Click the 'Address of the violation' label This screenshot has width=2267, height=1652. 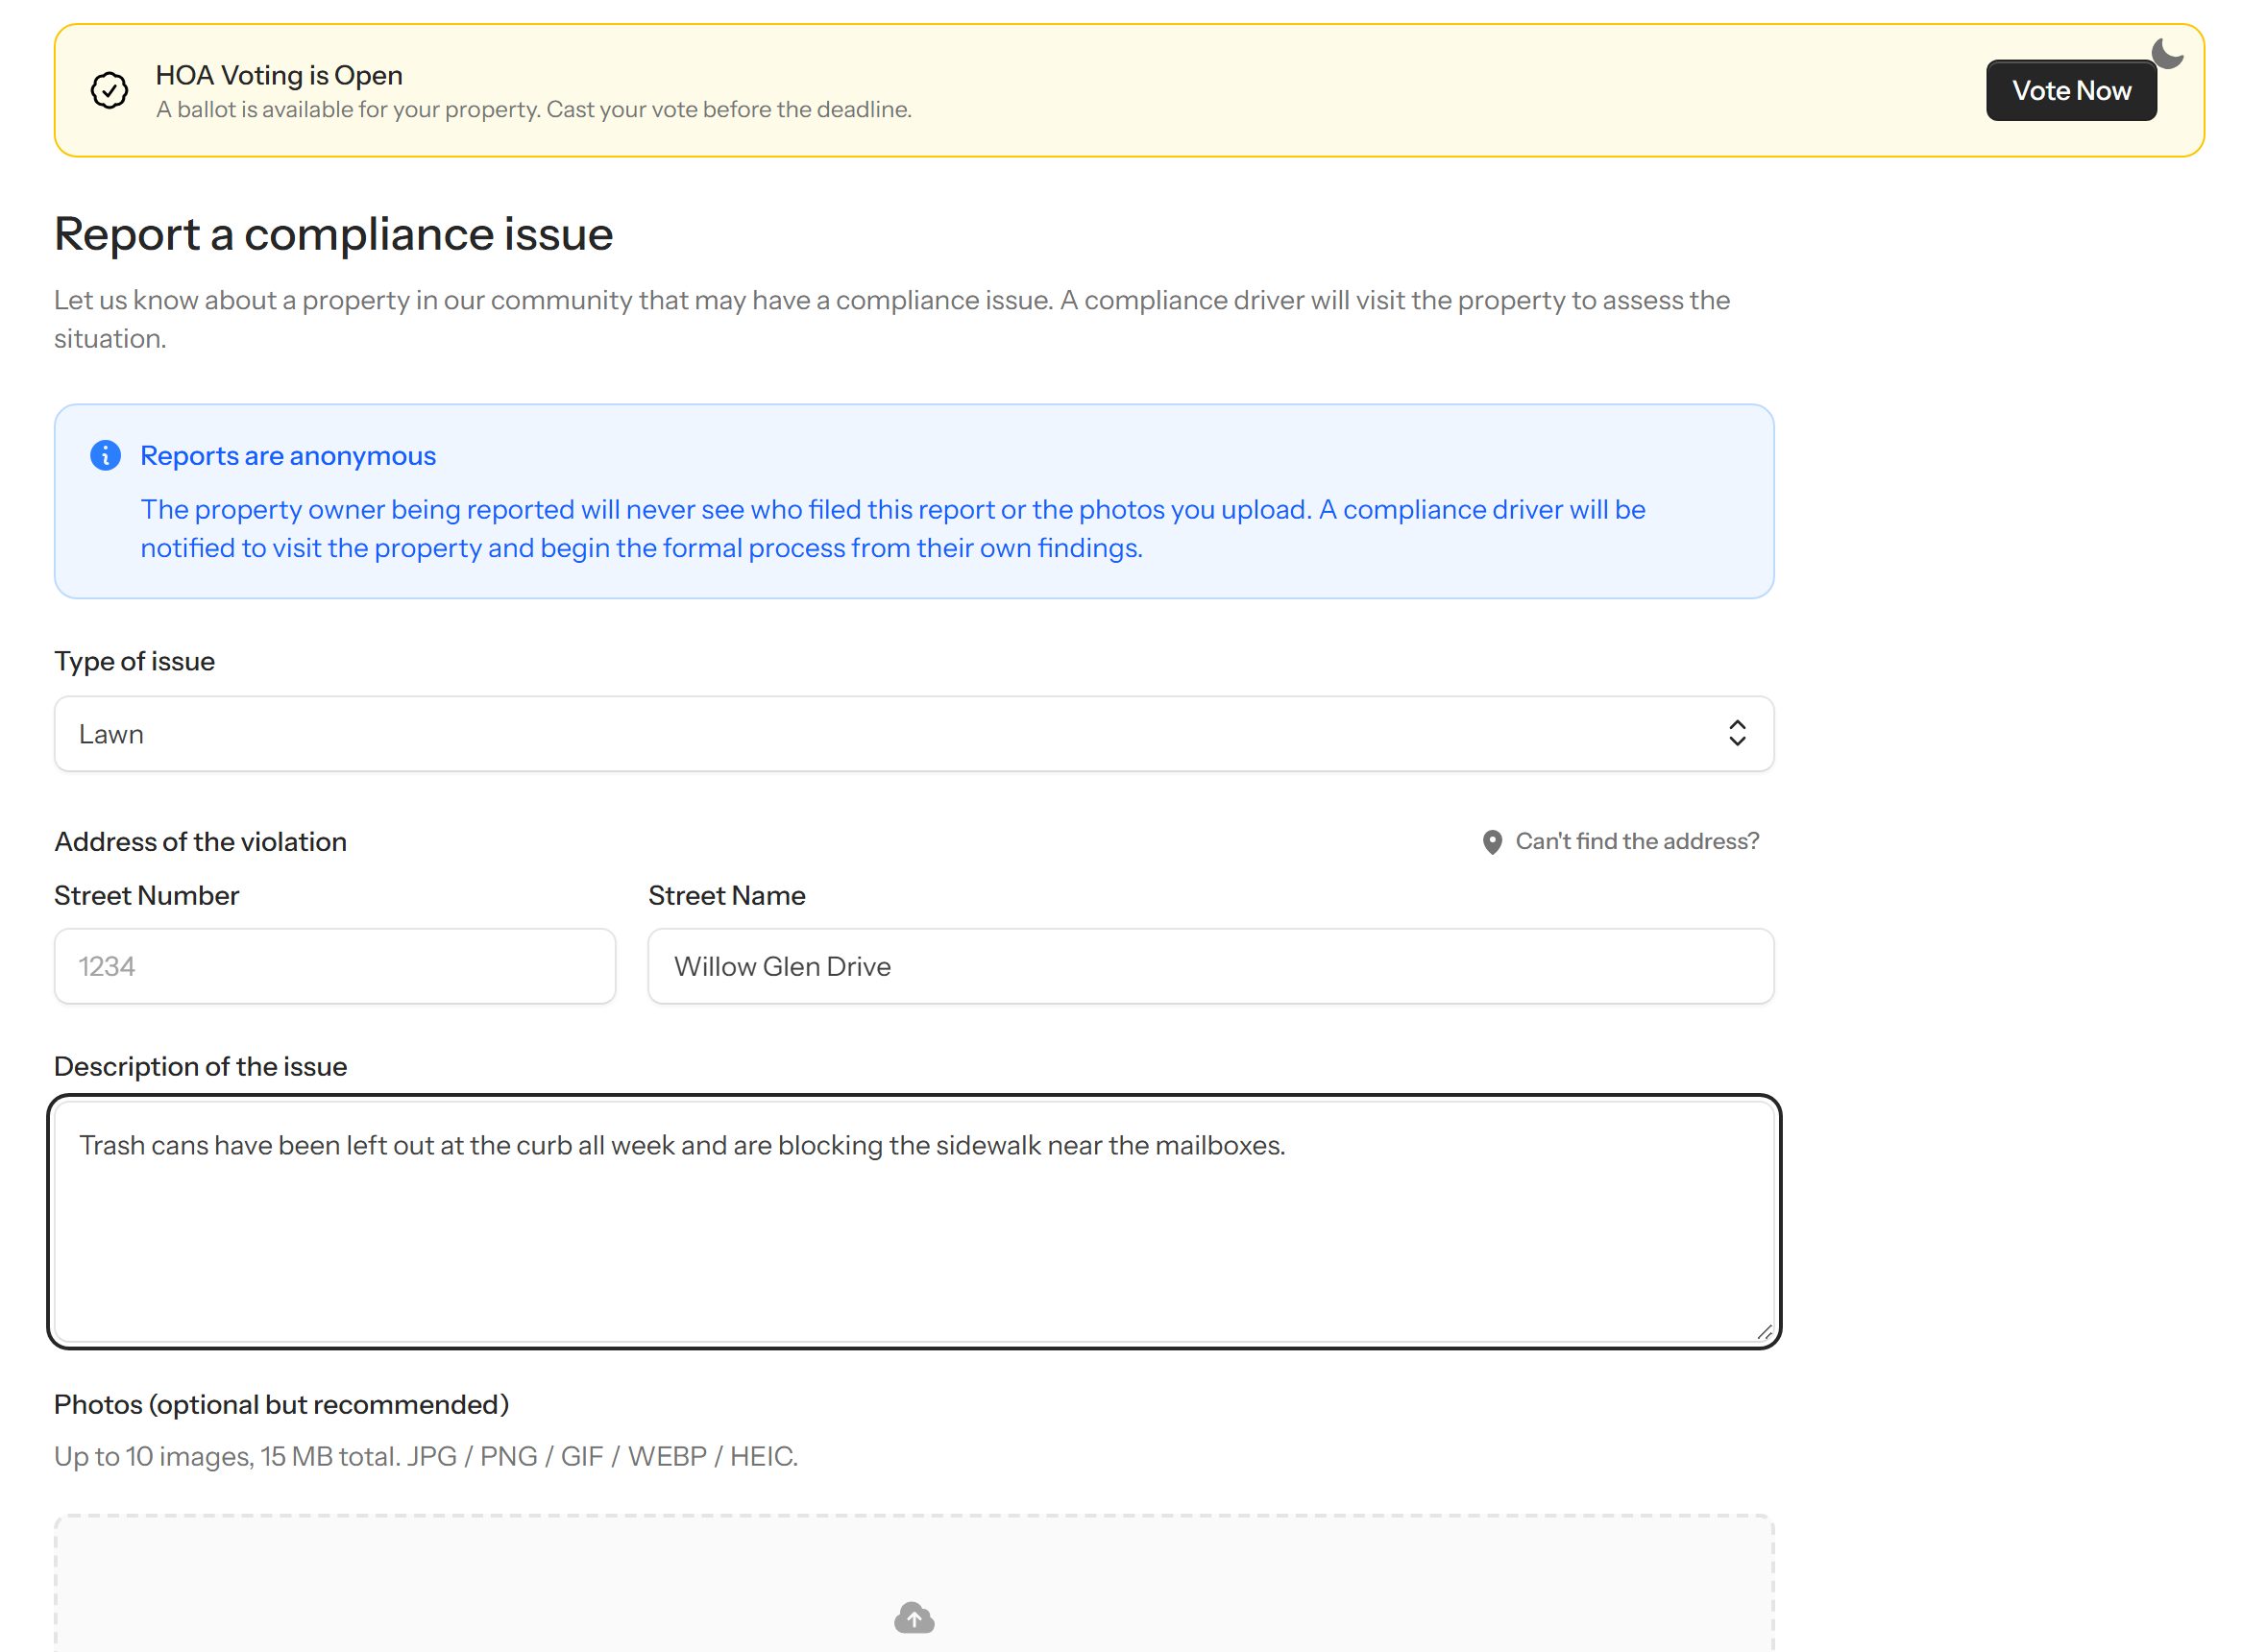click(x=200, y=842)
